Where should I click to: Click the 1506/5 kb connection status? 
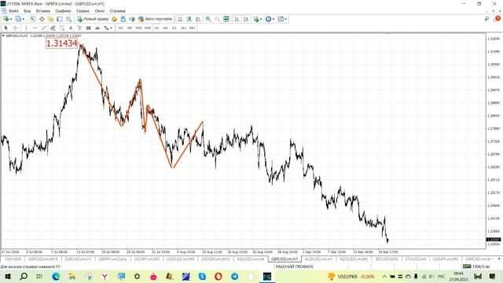coord(476,266)
